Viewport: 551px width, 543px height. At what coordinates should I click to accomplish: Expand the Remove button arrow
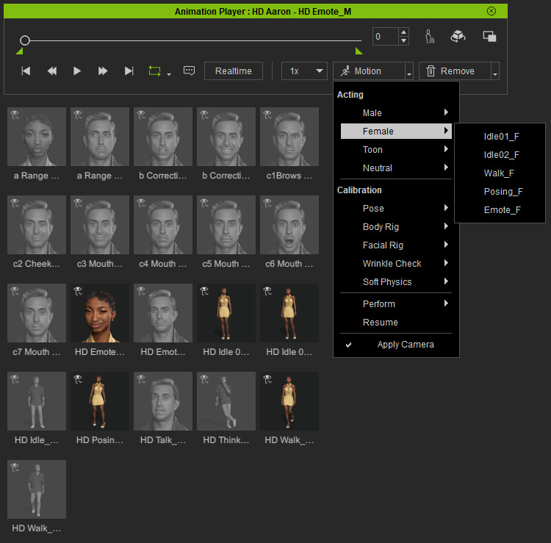(x=494, y=71)
